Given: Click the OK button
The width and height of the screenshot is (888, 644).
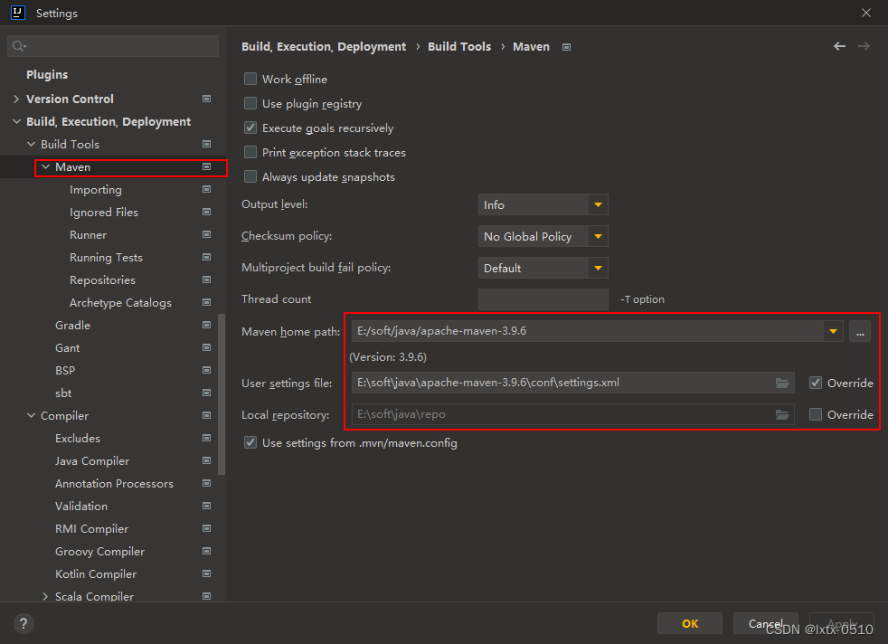Looking at the screenshot, I should [690, 623].
